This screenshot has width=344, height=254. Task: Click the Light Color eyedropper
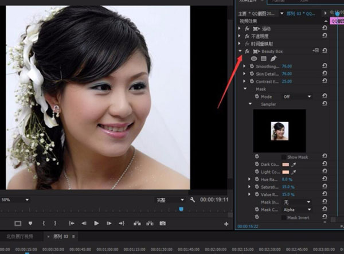pyautogui.click(x=294, y=171)
